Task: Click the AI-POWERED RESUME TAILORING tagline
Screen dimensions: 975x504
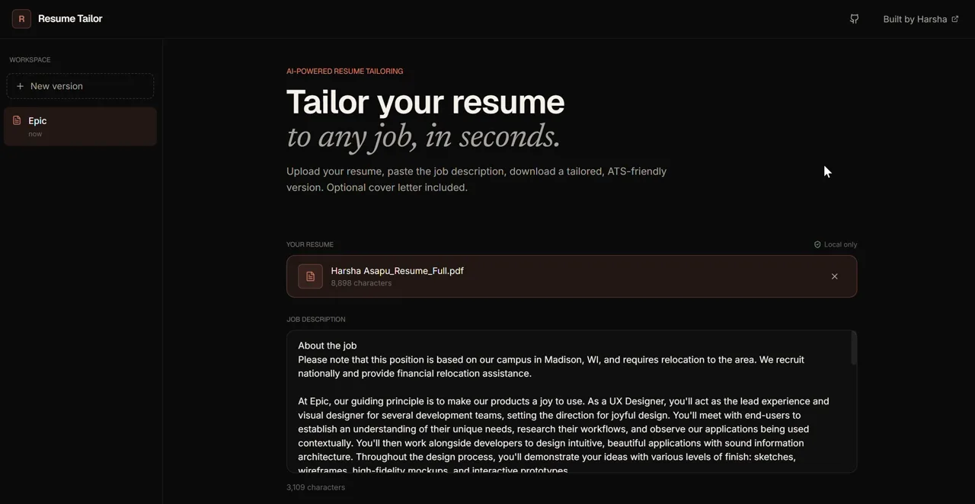Action: coord(344,71)
